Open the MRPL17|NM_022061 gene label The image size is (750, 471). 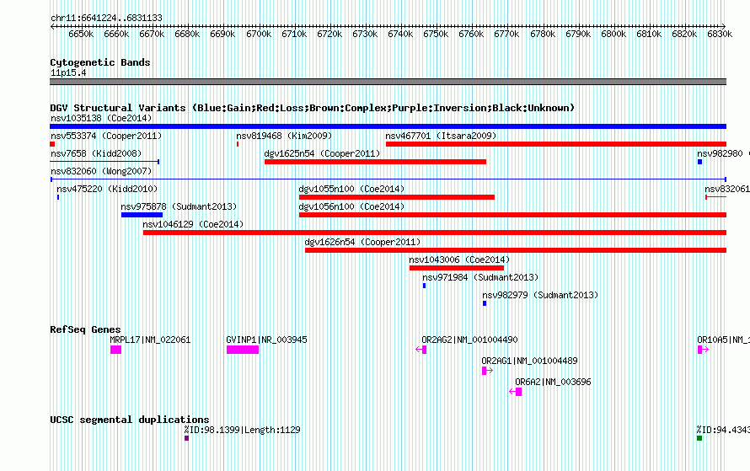150,340
